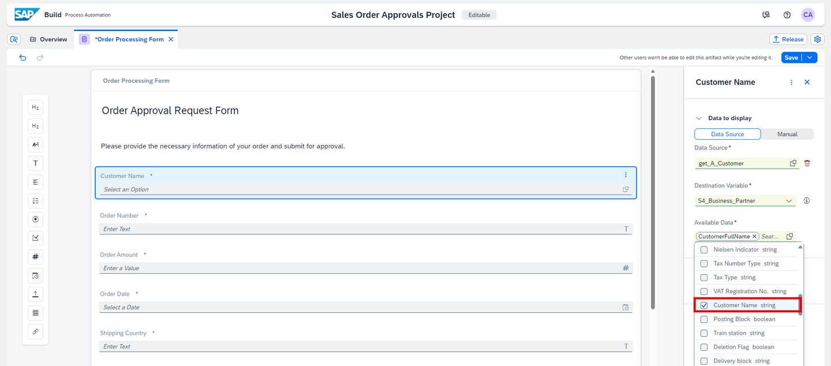Check the Posting Block option

[x=703, y=319]
